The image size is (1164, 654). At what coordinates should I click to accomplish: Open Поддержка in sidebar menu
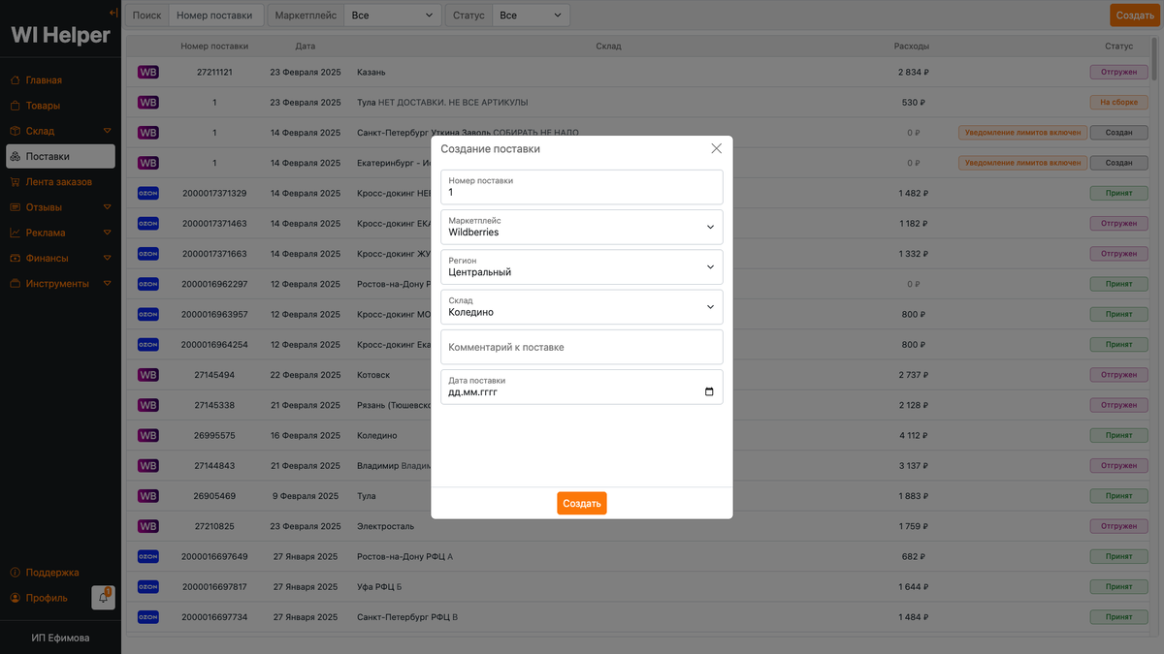coord(52,573)
